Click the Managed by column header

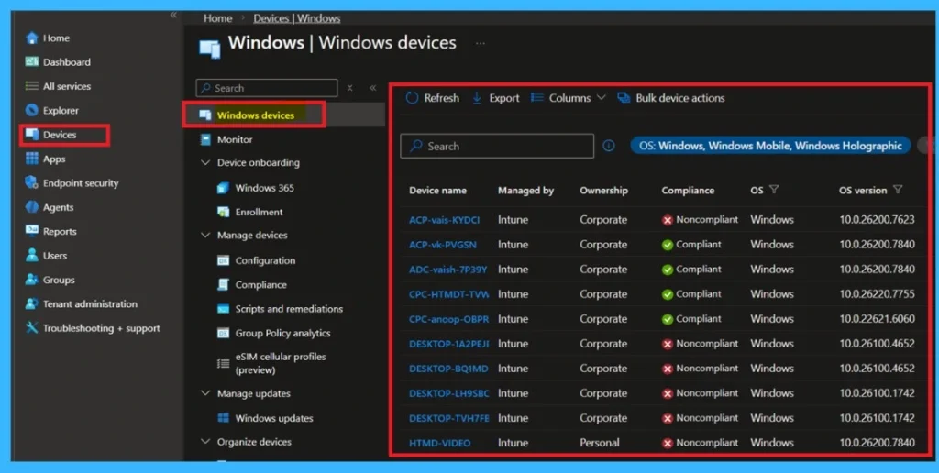(x=525, y=191)
